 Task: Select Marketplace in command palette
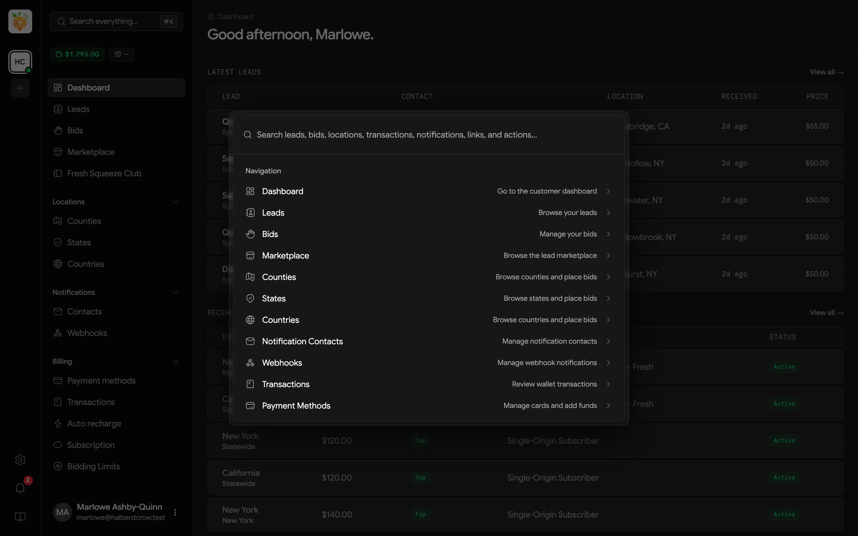tap(429, 255)
